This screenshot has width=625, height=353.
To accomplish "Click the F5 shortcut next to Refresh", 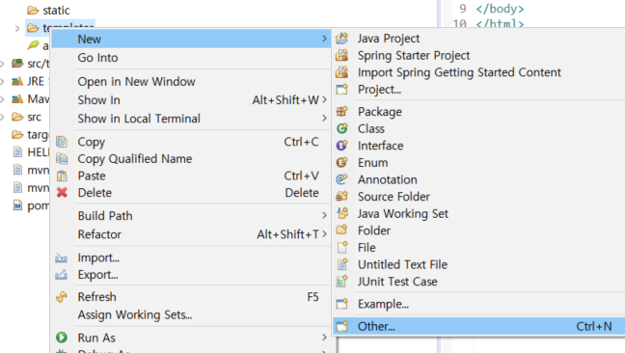I will [312, 297].
